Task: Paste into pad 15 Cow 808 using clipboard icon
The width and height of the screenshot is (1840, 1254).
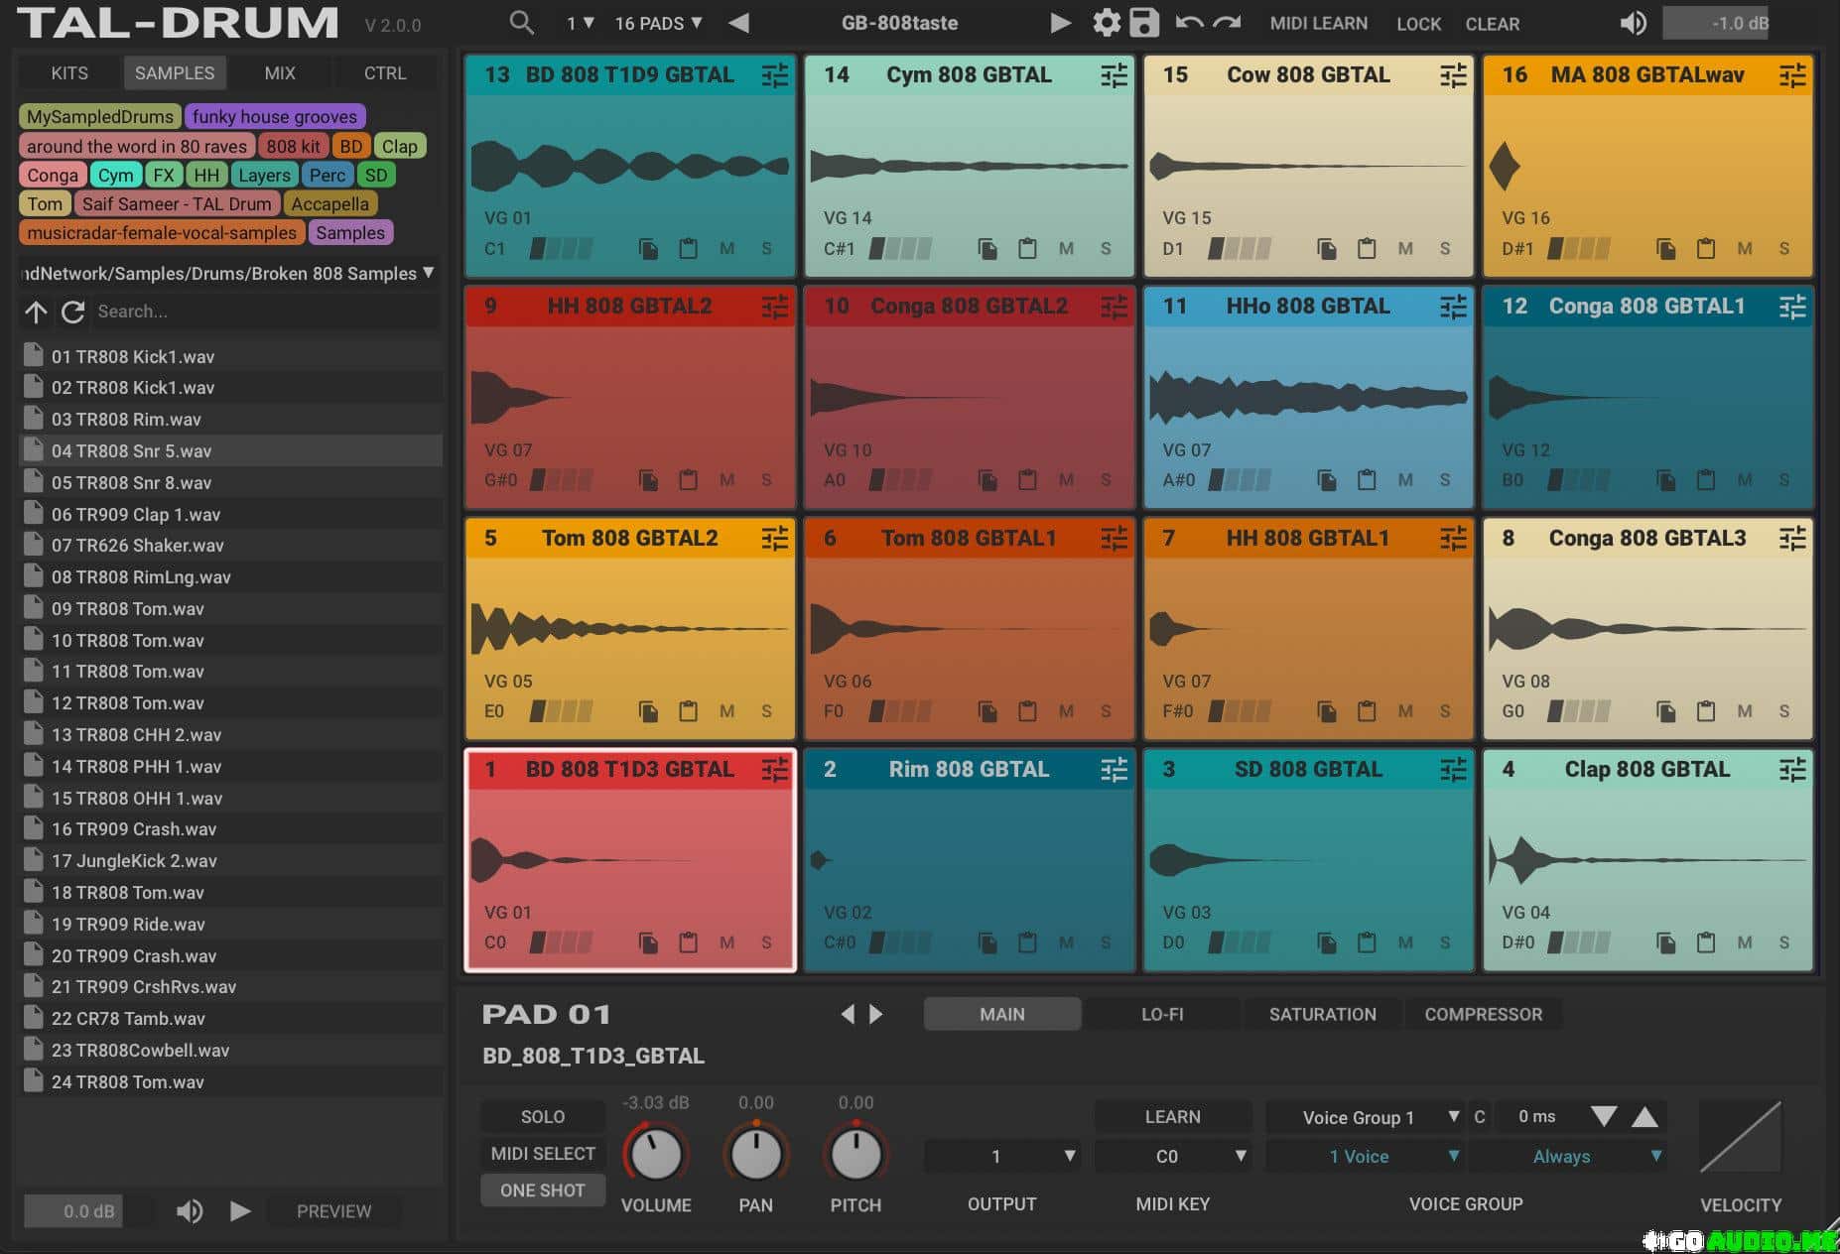Action: tap(1367, 249)
